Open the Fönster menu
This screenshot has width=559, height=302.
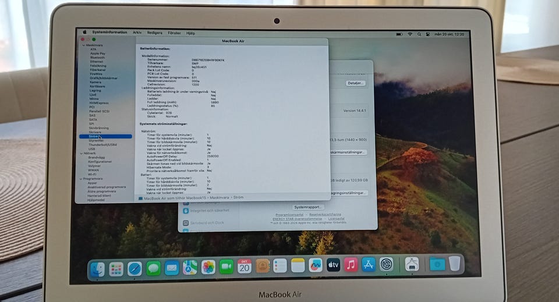(x=174, y=33)
